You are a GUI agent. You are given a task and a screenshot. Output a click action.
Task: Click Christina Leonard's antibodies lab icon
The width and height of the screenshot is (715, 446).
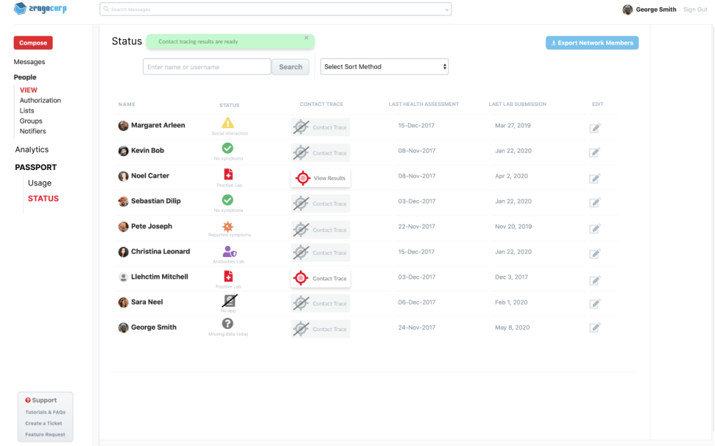[228, 252]
